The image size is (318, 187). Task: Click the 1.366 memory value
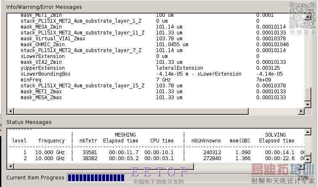243,158
